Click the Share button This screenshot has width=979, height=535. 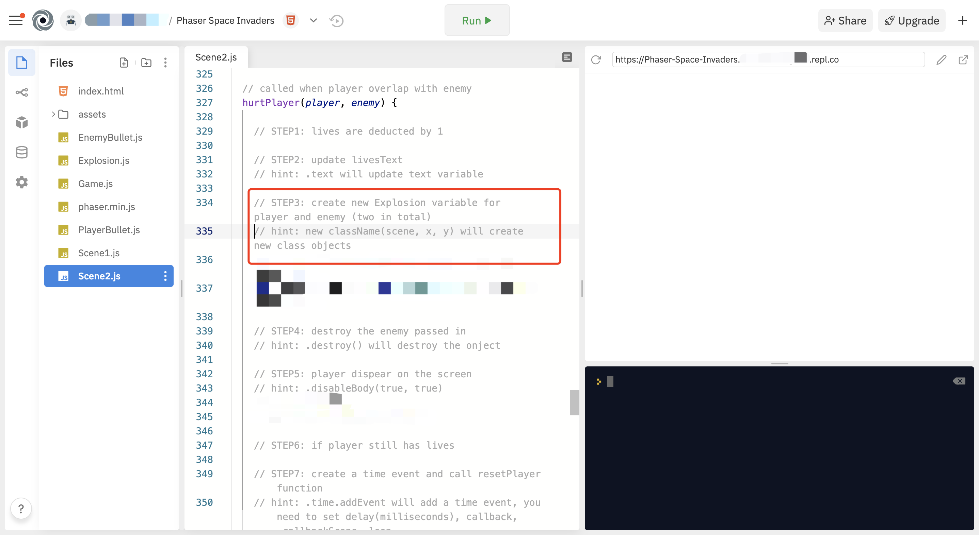845,20
